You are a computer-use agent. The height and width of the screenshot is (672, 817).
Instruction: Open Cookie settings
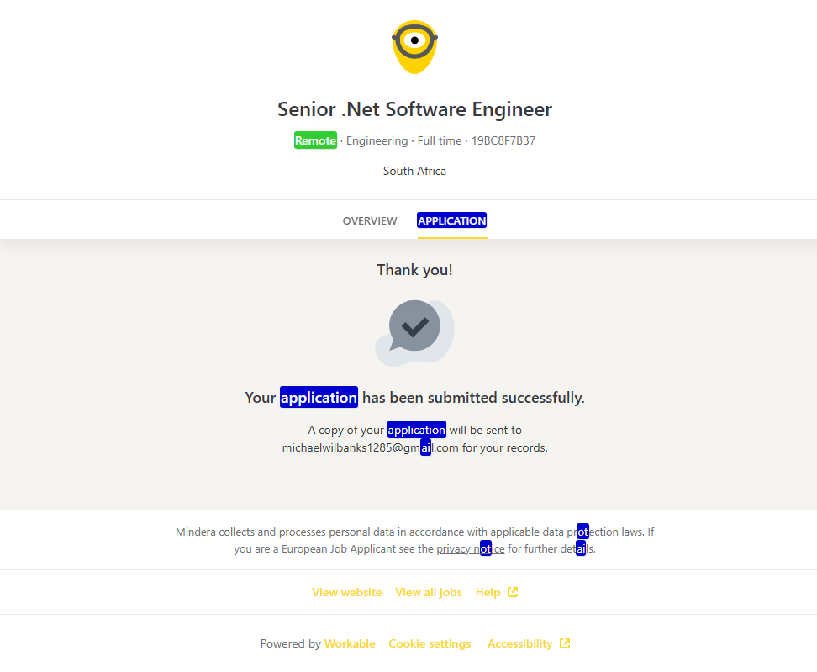pyautogui.click(x=430, y=643)
